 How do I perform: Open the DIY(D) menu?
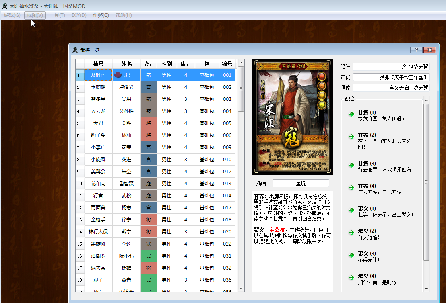(x=79, y=15)
